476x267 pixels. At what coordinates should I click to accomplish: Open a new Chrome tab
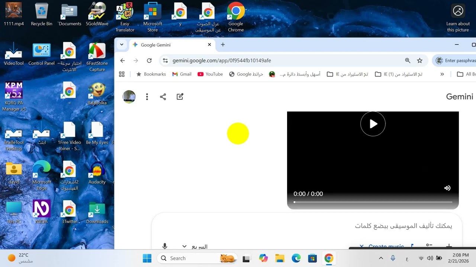click(223, 44)
